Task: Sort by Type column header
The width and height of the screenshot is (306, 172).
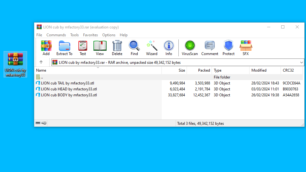Action: click(231, 70)
